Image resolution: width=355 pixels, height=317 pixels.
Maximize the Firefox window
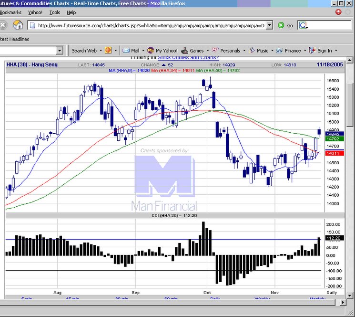pos(341,3)
